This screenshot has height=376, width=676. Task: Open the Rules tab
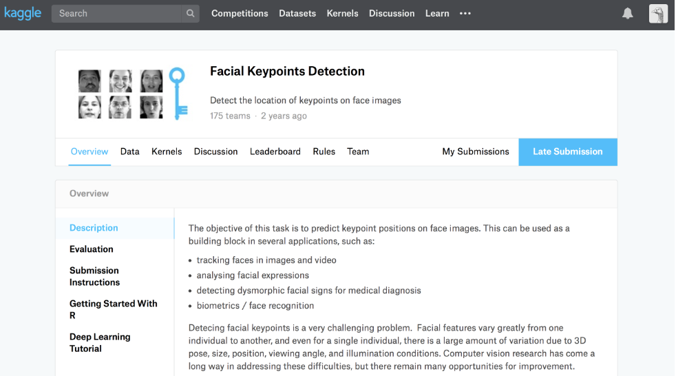click(x=324, y=152)
